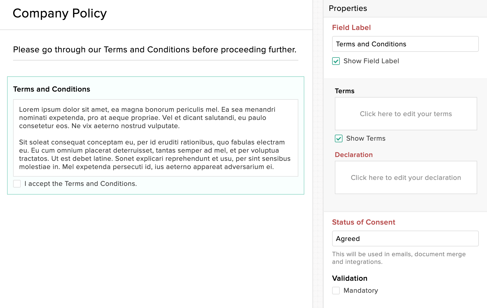Click the Properties panel header
Viewport: 487px width, 308px height.
click(x=348, y=8)
